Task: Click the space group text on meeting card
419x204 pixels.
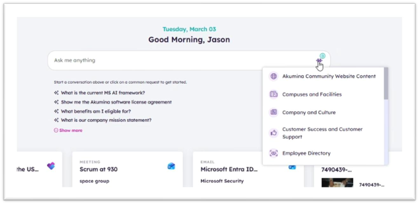Action: [x=94, y=181]
